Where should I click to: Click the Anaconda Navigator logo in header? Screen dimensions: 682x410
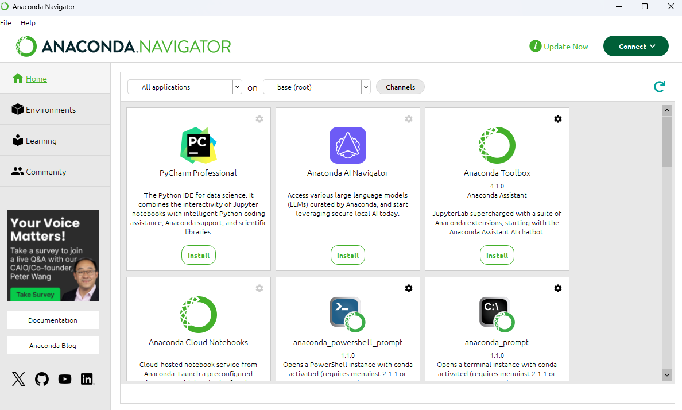[x=123, y=46]
